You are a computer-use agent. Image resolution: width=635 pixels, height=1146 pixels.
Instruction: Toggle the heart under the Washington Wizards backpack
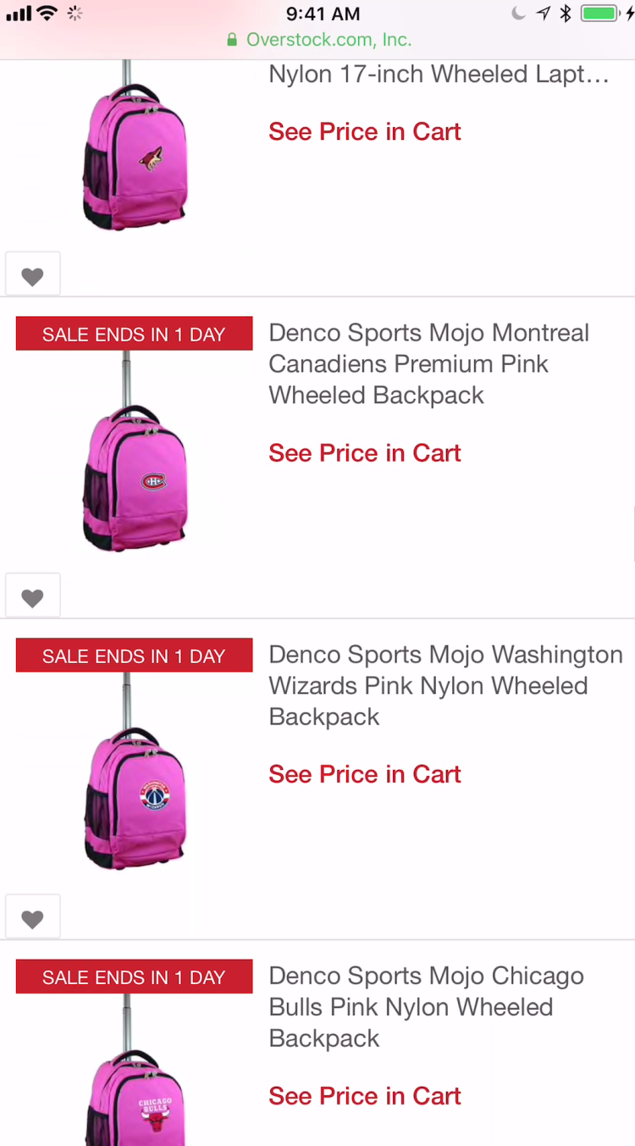[x=32, y=919]
